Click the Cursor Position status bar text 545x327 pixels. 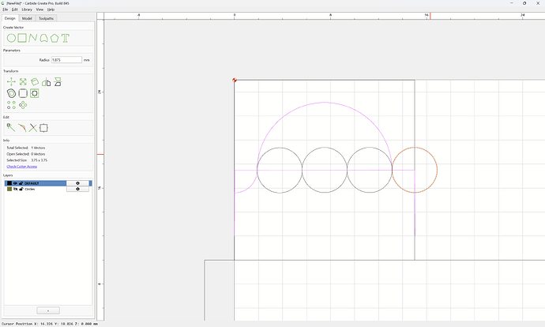(x=49, y=324)
